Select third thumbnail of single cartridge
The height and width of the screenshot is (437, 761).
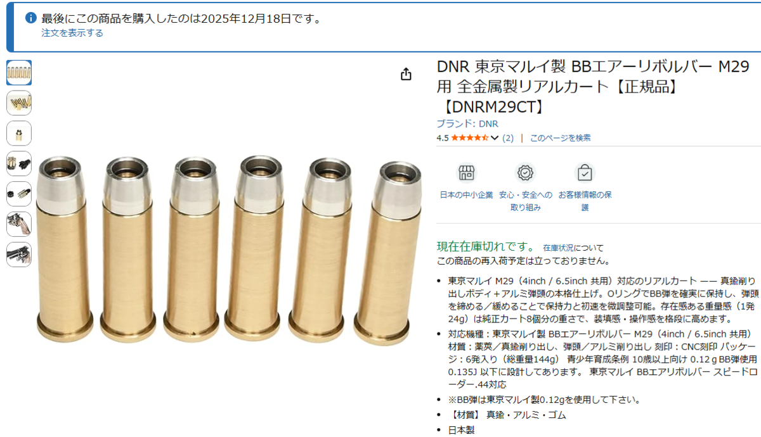pyautogui.click(x=19, y=134)
